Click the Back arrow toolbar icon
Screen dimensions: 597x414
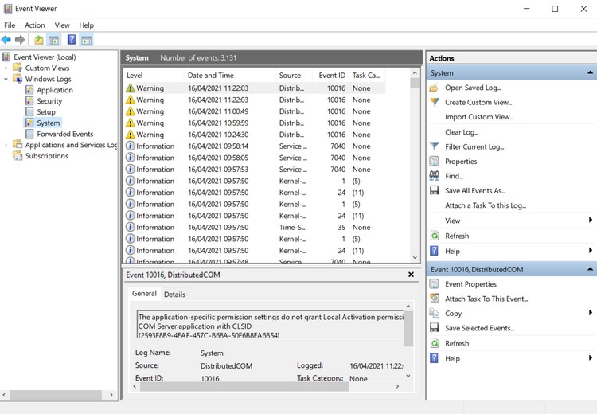tap(6, 40)
